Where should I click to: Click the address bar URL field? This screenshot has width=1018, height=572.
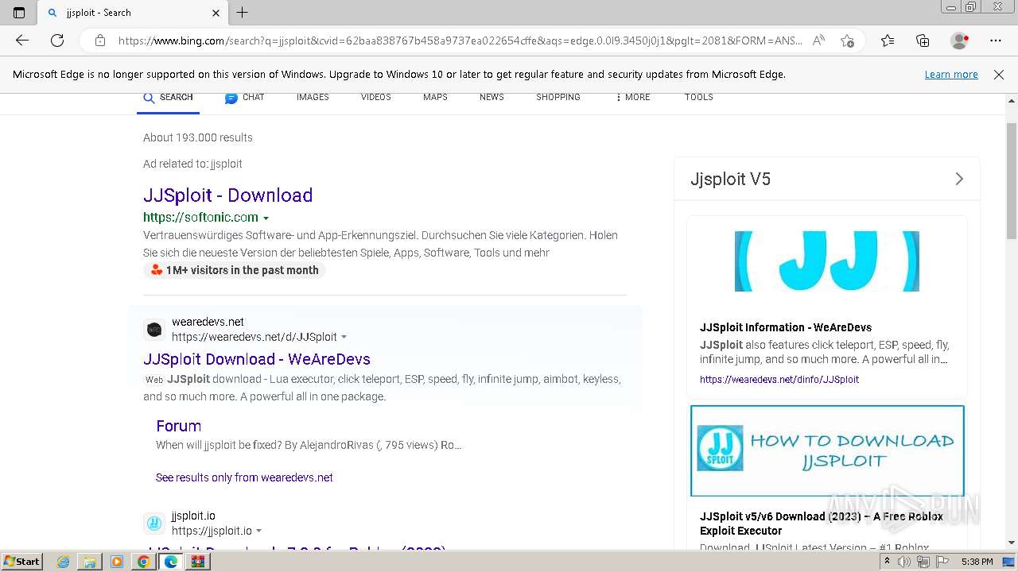[460, 41]
